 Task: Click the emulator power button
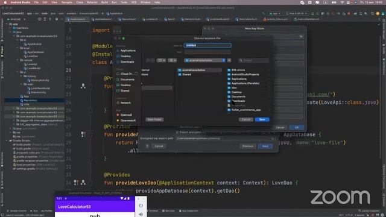click(x=141, y=206)
